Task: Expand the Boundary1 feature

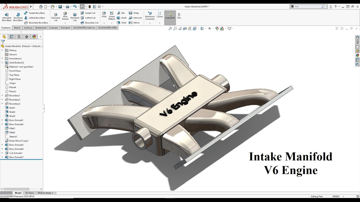Action: coord(2,95)
